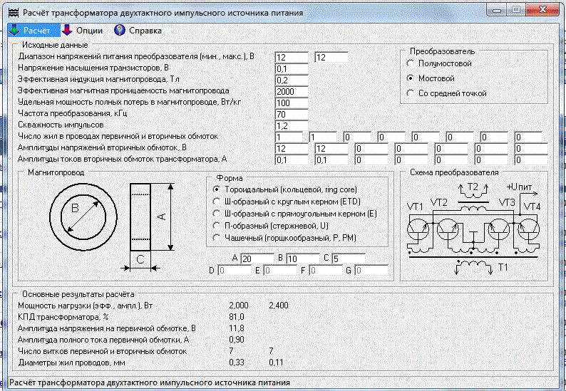Click the pulse duty ratio field showing 1,2
This screenshot has width=566, height=391.
pyautogui.click(x=292, y=126)
